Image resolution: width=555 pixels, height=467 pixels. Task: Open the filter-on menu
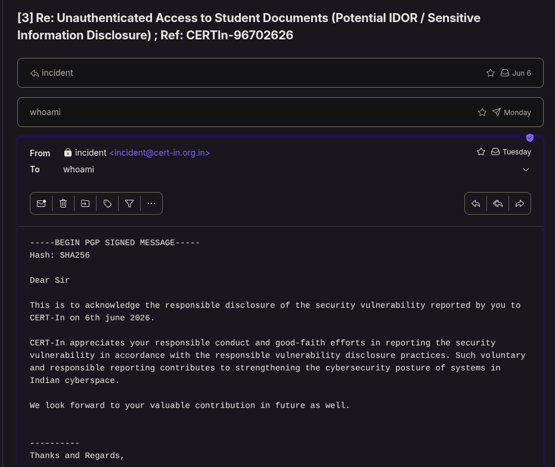[x=129, y=203]
